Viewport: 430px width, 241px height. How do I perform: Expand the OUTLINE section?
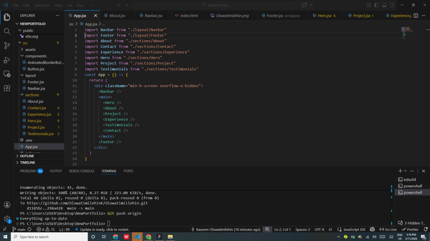(27, 156)
